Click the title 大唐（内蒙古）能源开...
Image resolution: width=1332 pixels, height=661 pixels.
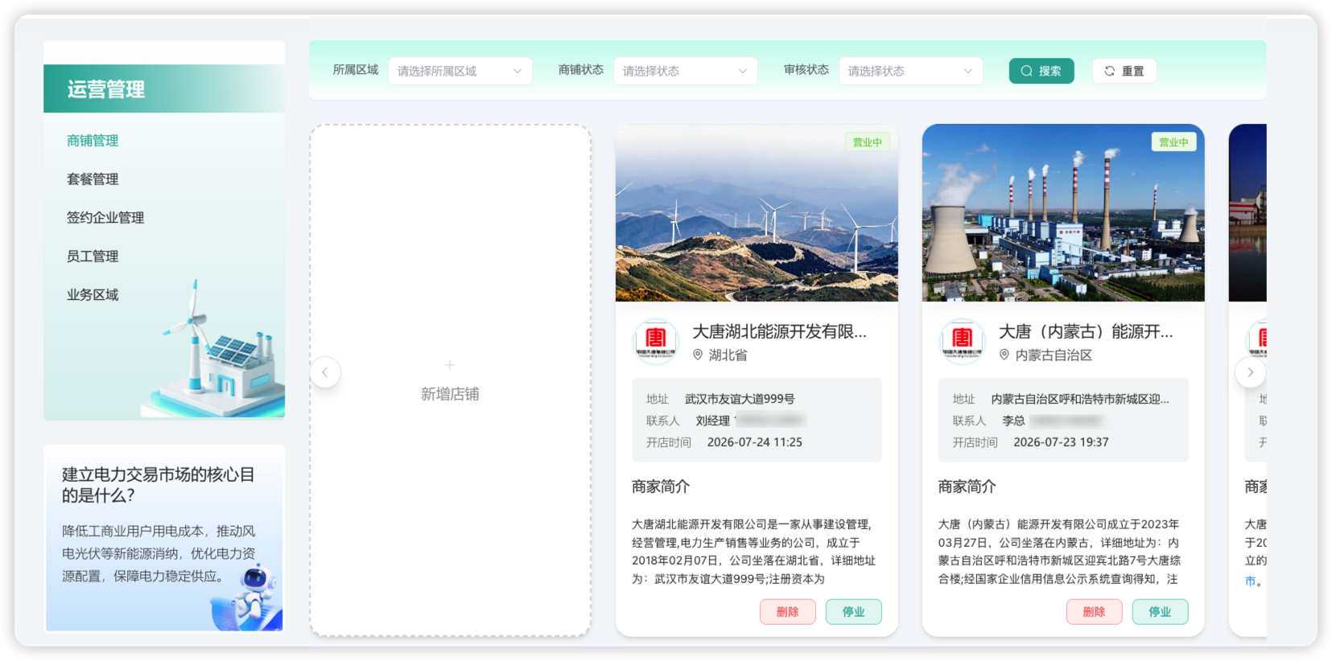pos(1086,331)
